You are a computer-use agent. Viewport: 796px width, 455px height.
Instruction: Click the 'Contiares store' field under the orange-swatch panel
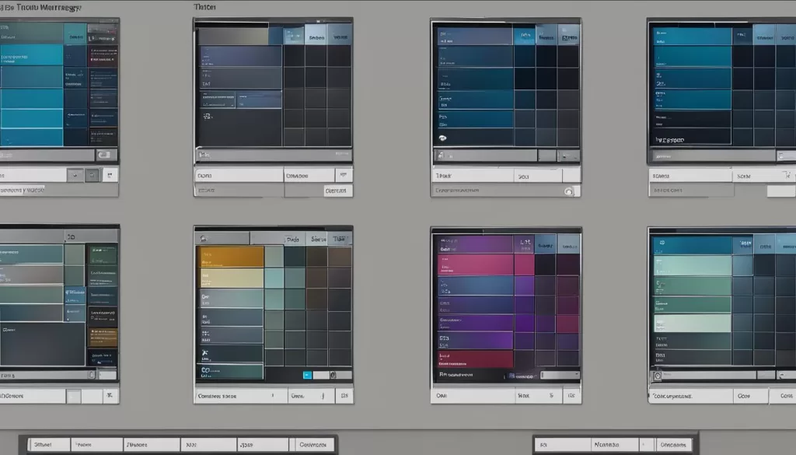(241, 396)
